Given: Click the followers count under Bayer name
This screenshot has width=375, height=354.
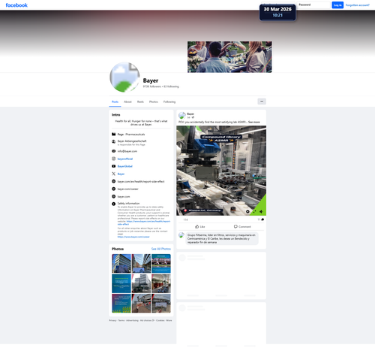Looking at the screenshot, I should coord(152,86).
